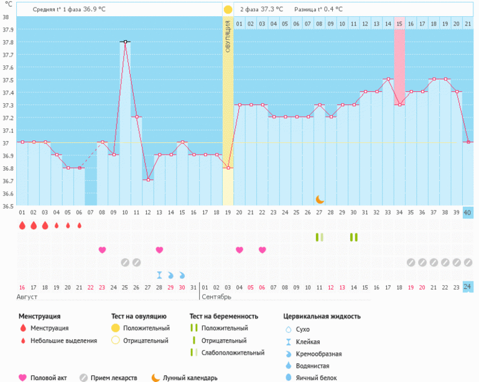The image size is (479, 382).
Task: Click the dry drop icon beside Сухо
Action: (x=289, y=330)
